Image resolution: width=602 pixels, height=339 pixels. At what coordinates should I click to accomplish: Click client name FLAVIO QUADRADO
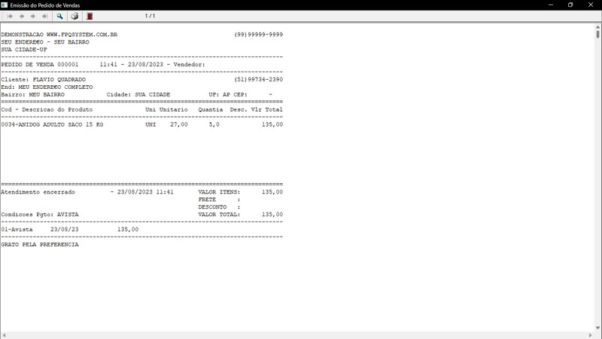click(59, 80)
